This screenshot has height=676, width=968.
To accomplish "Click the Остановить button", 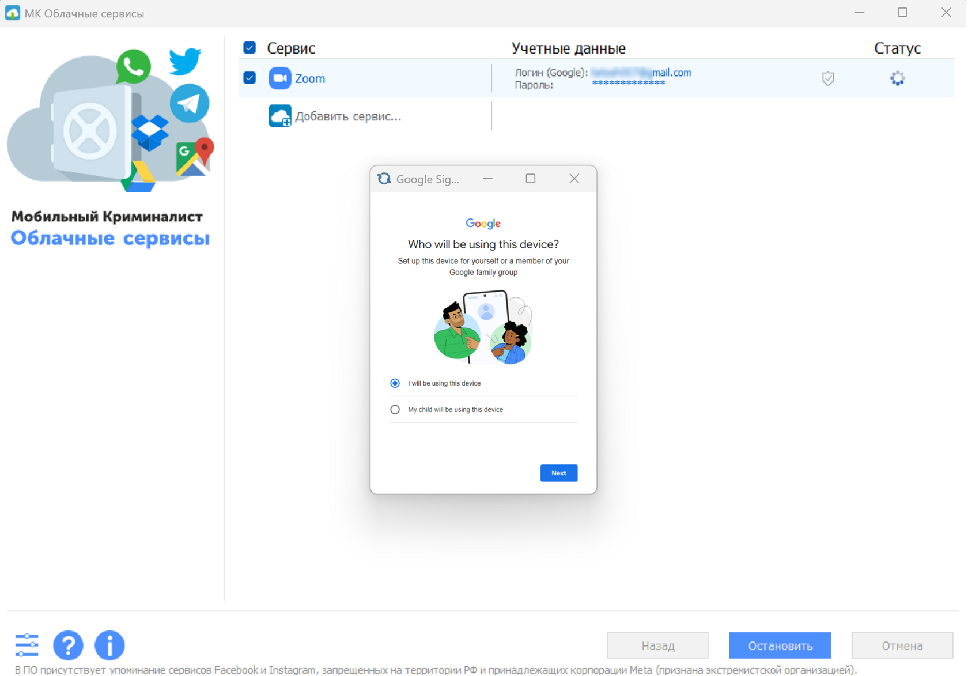I will [x=780, y=645].
